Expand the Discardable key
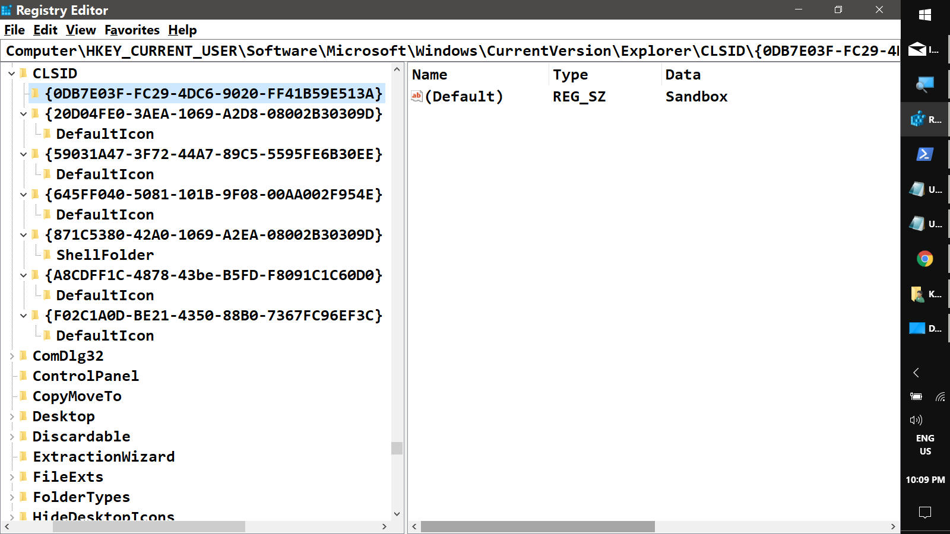Viewport: 950px width, 534px height. tap(12, 437)
